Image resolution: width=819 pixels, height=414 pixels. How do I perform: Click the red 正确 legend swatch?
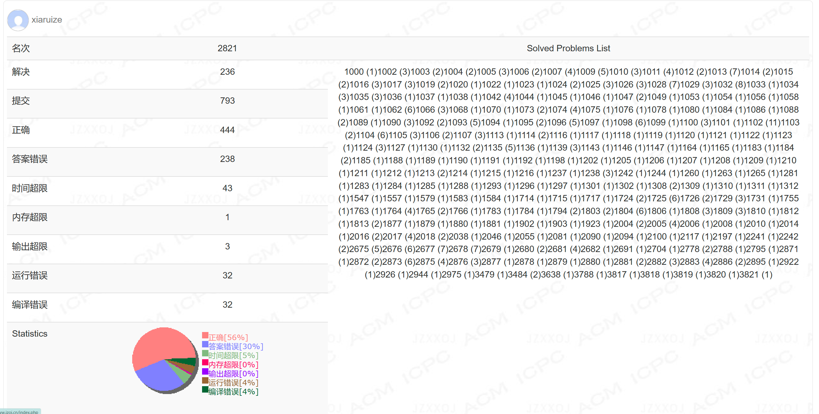click(x=205, y=335)
